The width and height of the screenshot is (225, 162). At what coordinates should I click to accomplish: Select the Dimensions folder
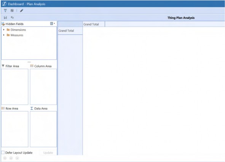pyautogui.click(x=16, y=30)
